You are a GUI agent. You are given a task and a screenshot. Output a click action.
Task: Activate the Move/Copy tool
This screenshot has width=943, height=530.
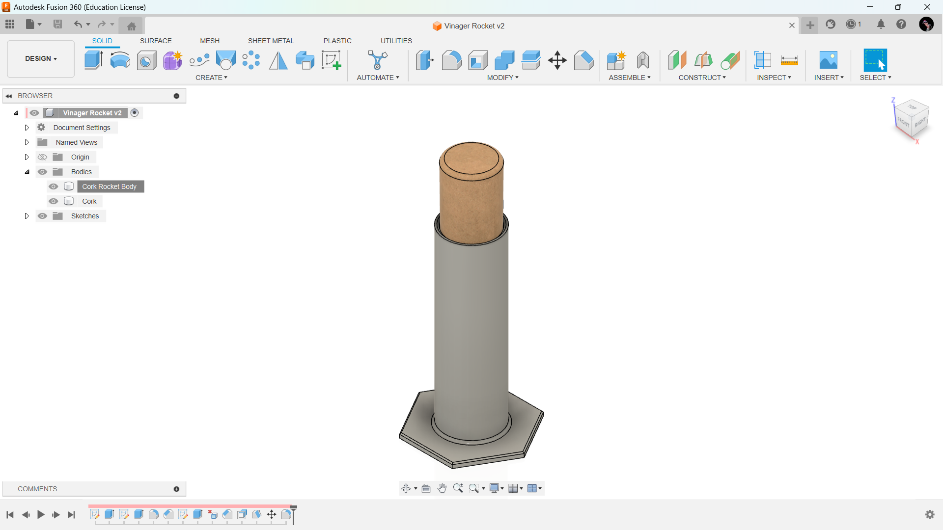click(557, 60)
